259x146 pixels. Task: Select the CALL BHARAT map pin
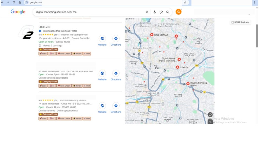click(x=152, y=35)
